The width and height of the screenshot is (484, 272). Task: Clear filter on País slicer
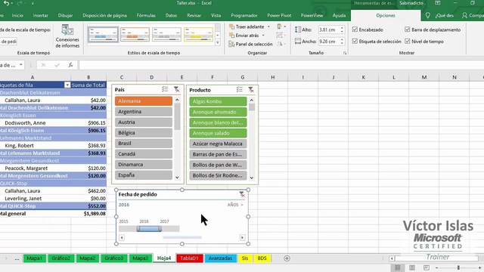pyautogui.click(x=176, y=89)
